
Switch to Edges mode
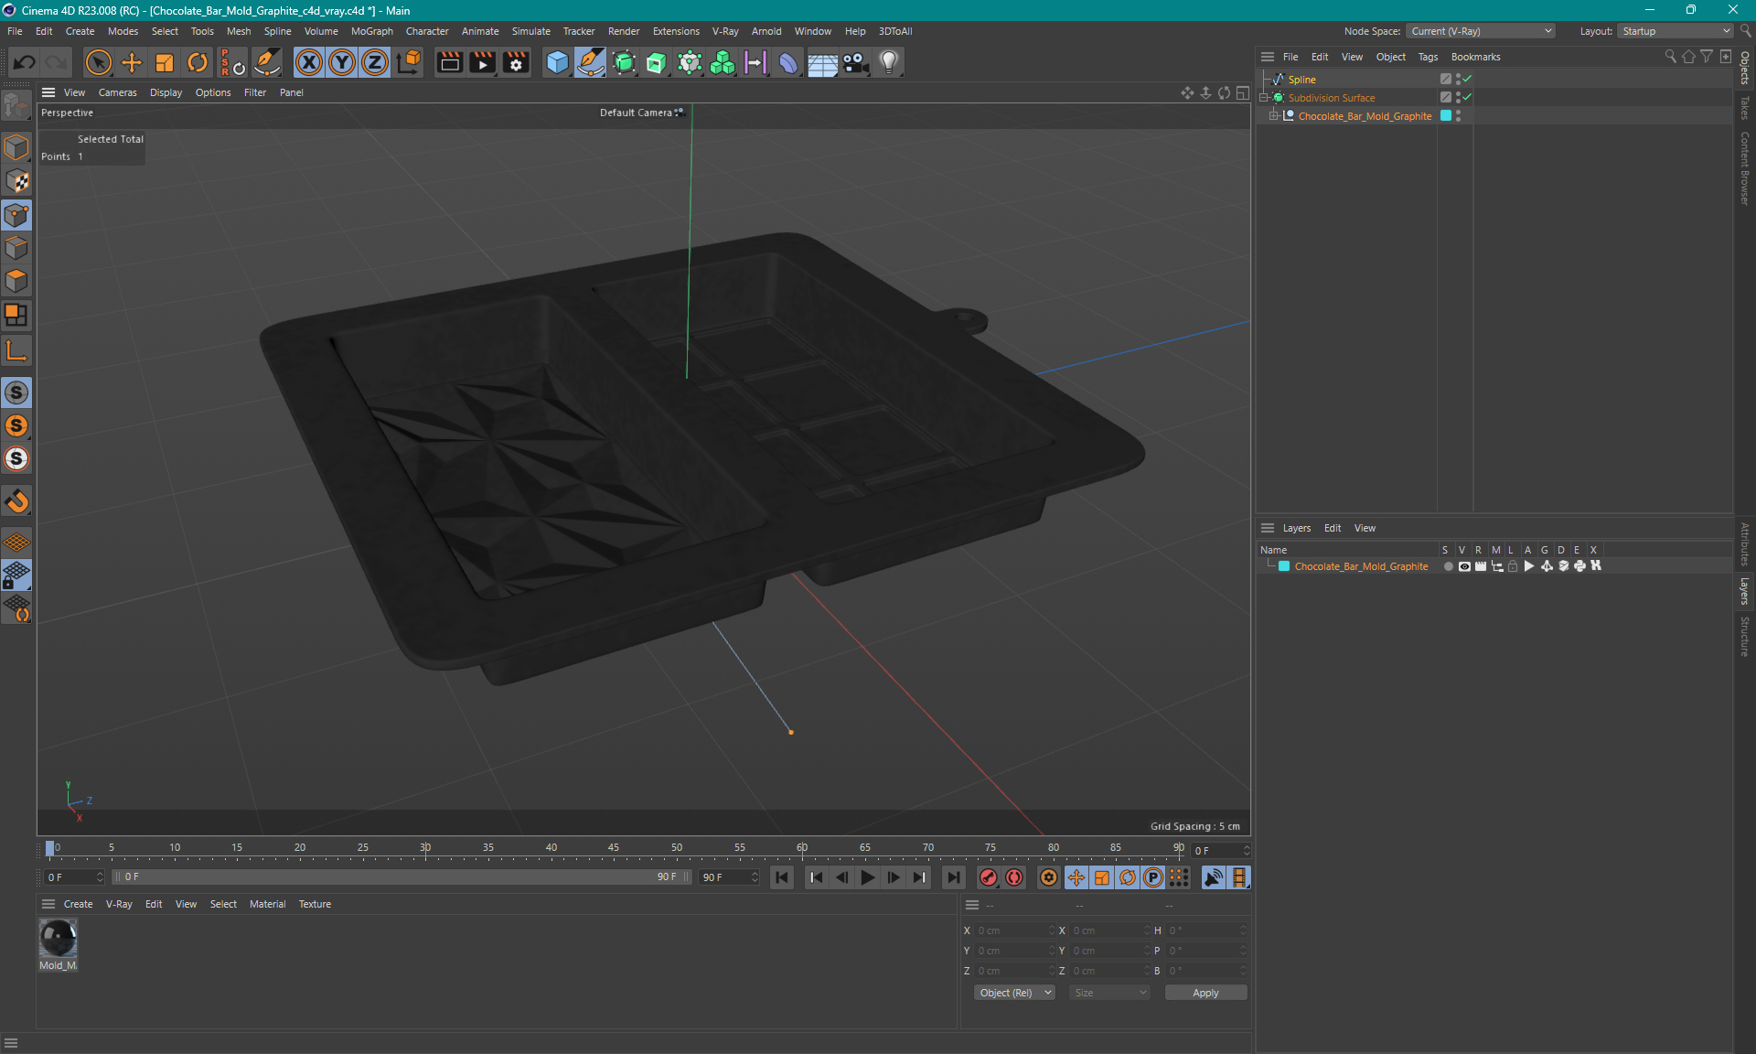(x=16, y=248)
